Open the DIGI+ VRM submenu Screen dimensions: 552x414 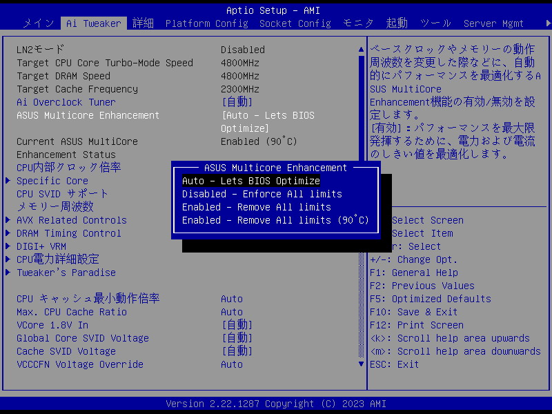coord(41,246)
